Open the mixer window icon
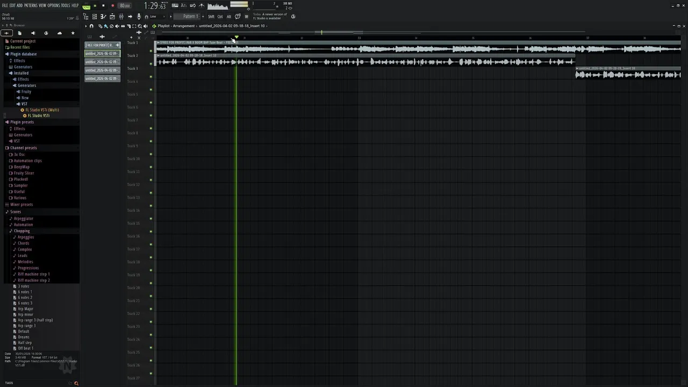This screenshot has height=387, width=688. [x=120, y=17]
